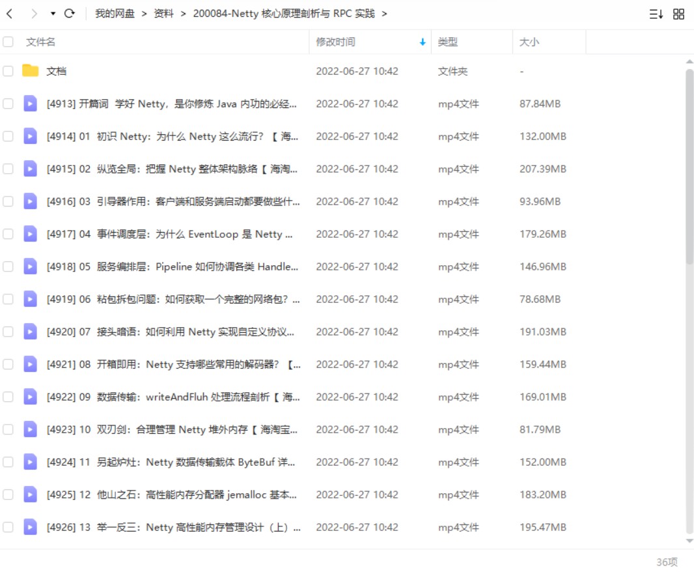Check the [4916] 03 file checkbox
This screenshot has width=694, height=572.
click(x=8, y=201)
